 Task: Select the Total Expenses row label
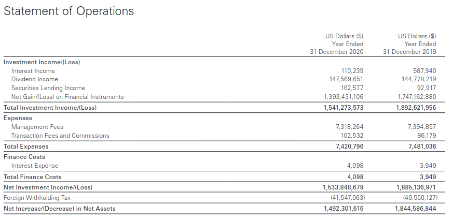[x=26, y=146]
